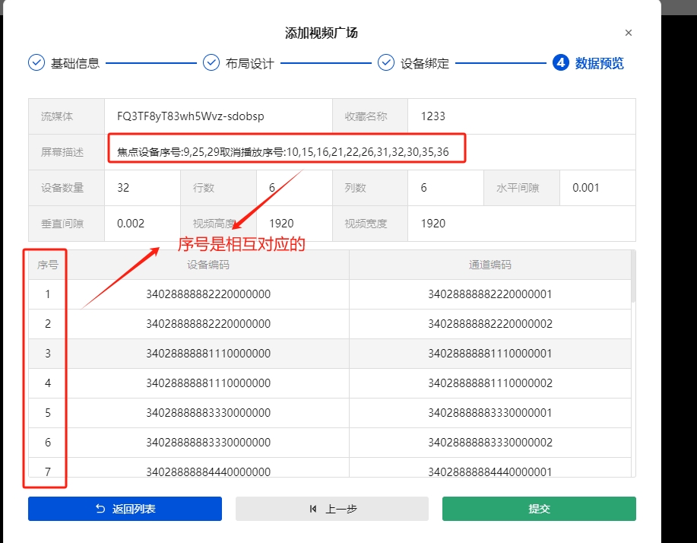Click the blue number 4 badge for 数据预览

560,62
